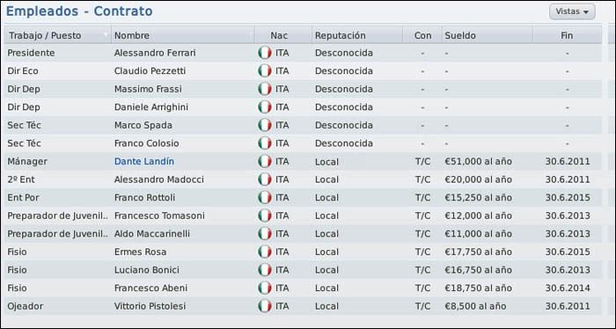Open the Vistas dropdown
This screenshot has height=329, width=616.
coord(572,11)
